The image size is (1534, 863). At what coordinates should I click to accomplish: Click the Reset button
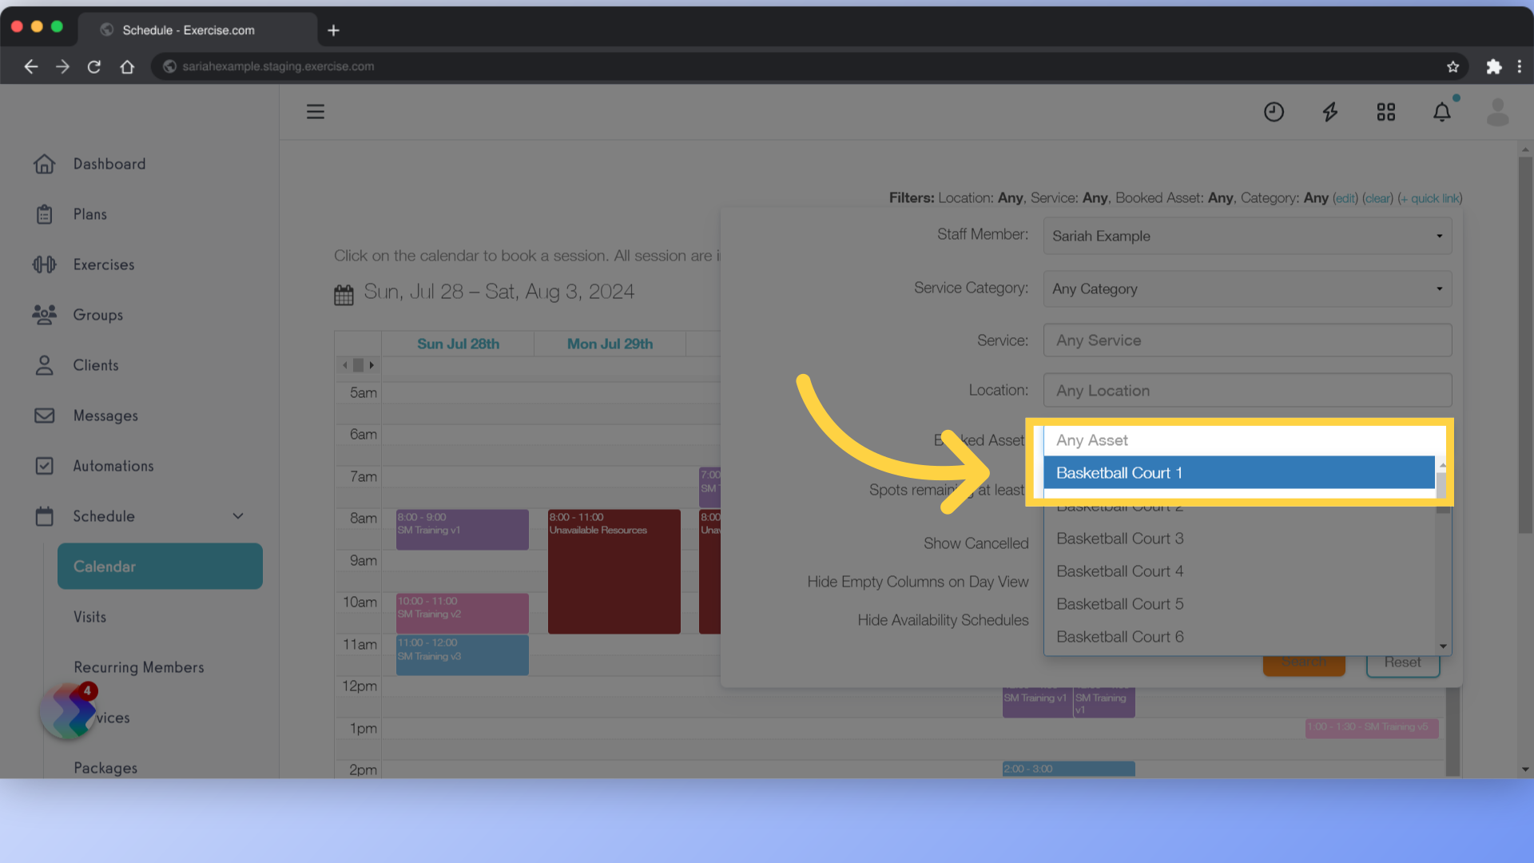pos(1403,662)
